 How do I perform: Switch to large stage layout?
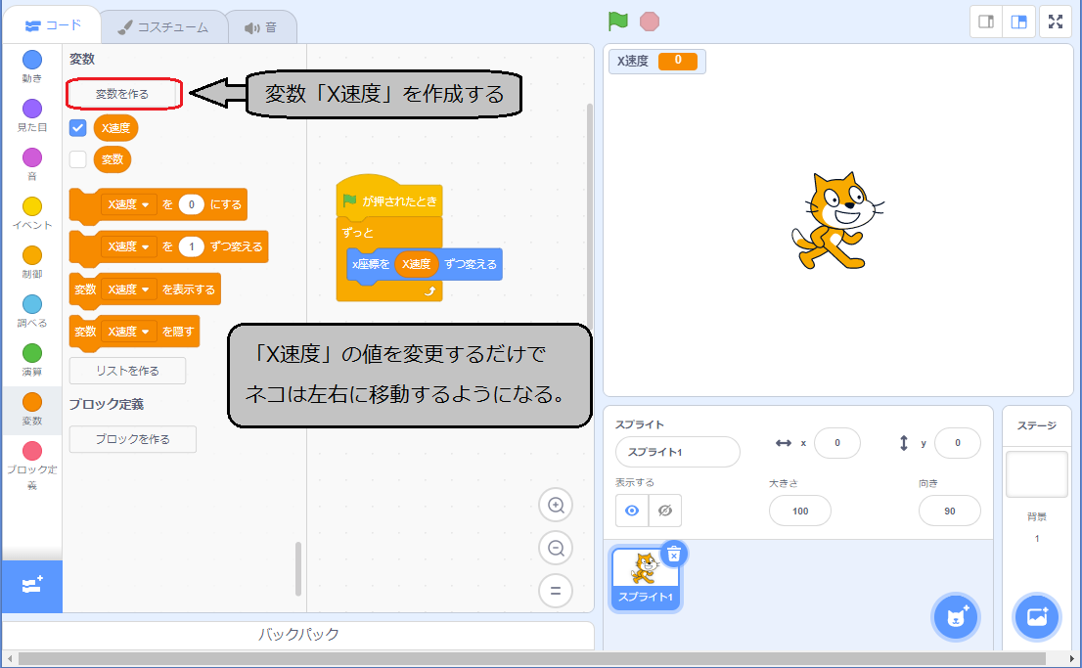click(1018, 22)
